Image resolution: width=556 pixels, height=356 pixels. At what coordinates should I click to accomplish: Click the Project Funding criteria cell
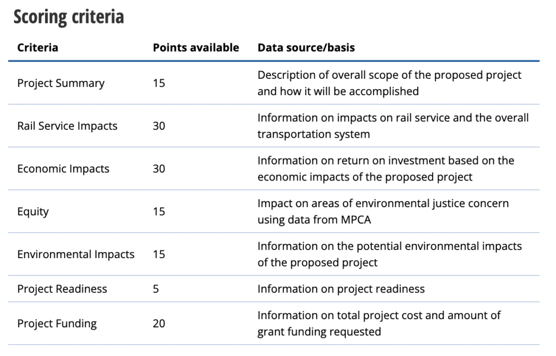click(x=57, y=323)
